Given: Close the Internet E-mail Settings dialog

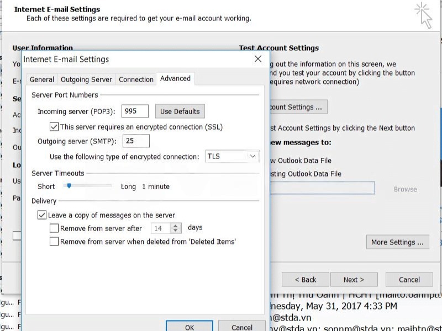Looking at the screenshot, I should pyautogui.click(x=257, y=59).
